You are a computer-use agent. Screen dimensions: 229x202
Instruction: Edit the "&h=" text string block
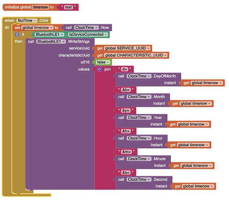tap(126, 131)
